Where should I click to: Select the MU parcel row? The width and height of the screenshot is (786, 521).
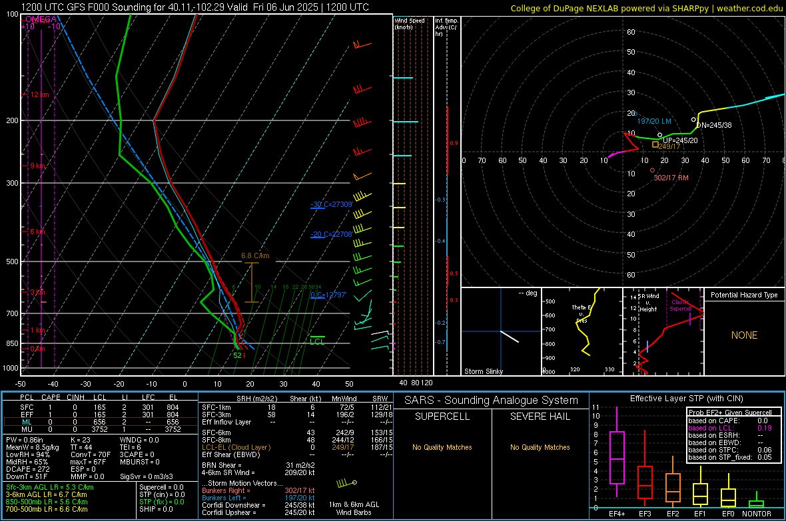point(101,429)
